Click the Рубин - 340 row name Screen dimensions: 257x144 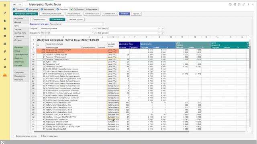click(51, 62)
